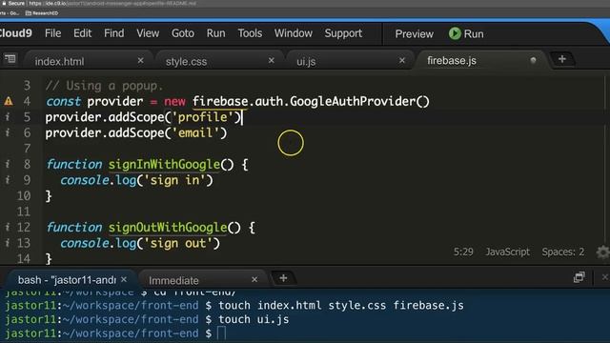Image resolution: width=610 pixels, height=343 pixels.
Task: Open the Window menu
Action: tap(294, 33)
